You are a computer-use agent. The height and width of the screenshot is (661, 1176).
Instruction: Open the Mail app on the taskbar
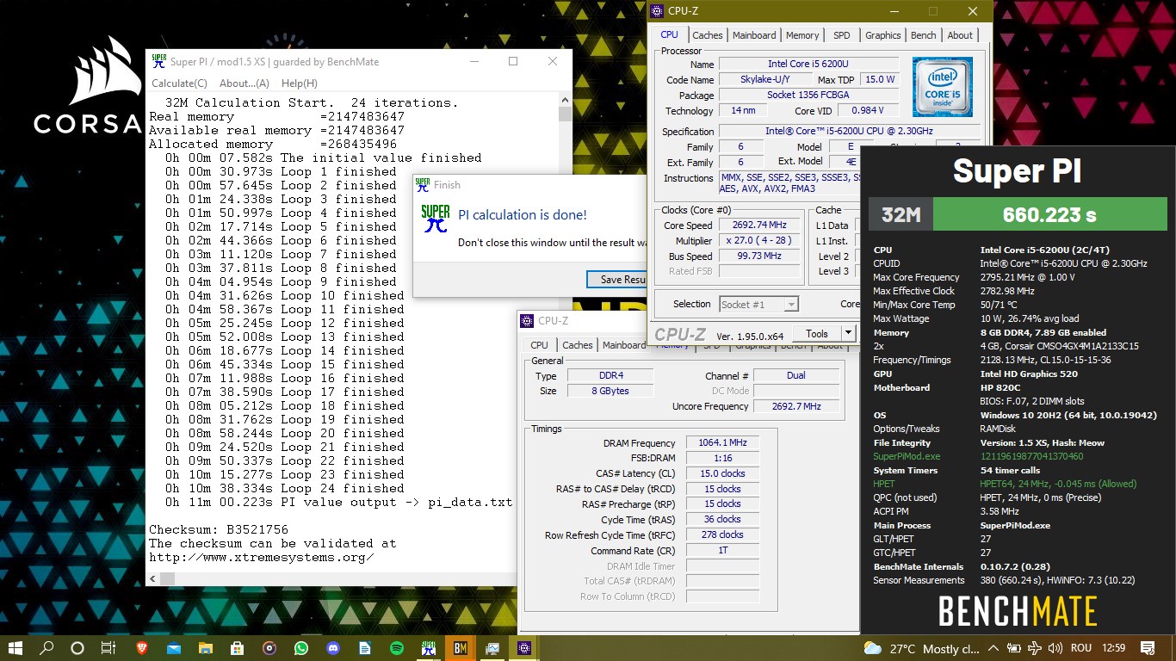tap(173, 648)
